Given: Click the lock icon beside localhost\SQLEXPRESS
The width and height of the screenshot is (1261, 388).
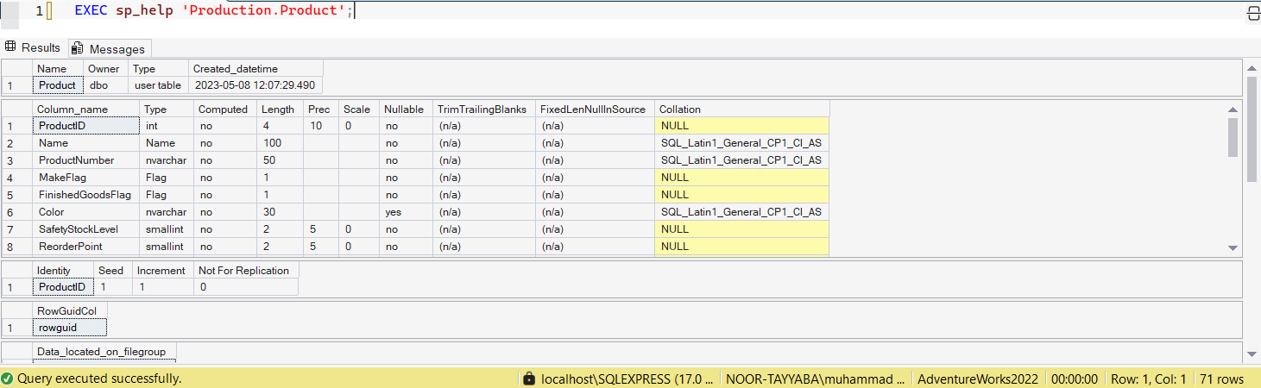Looking at the screenshot, I should coord(528,379).
